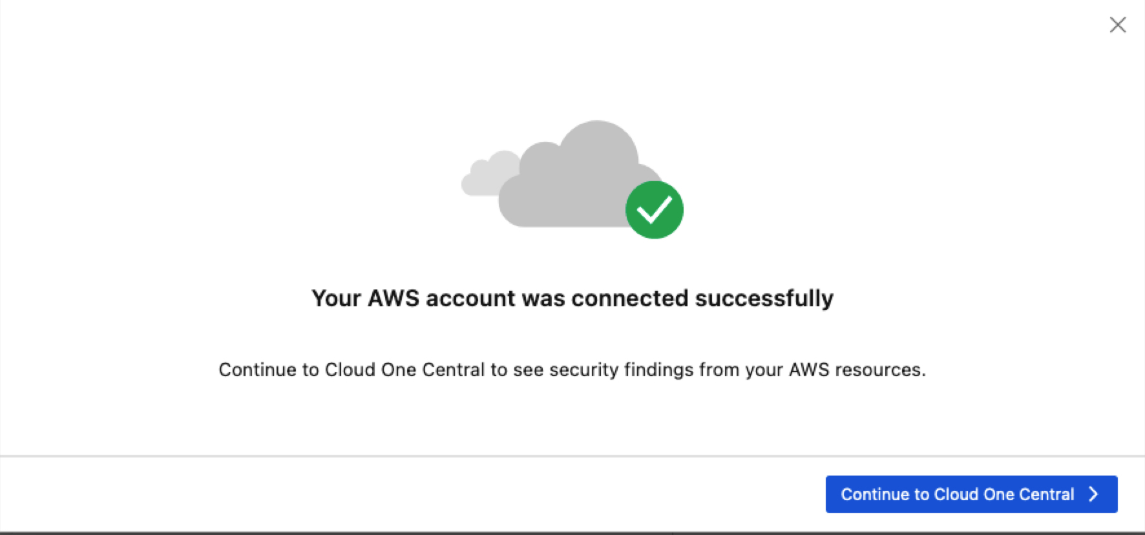Click the right chevron inside the blue button
This screenshot has width=1145, height=535.
pyautogui.click(x=1093, y=494)
